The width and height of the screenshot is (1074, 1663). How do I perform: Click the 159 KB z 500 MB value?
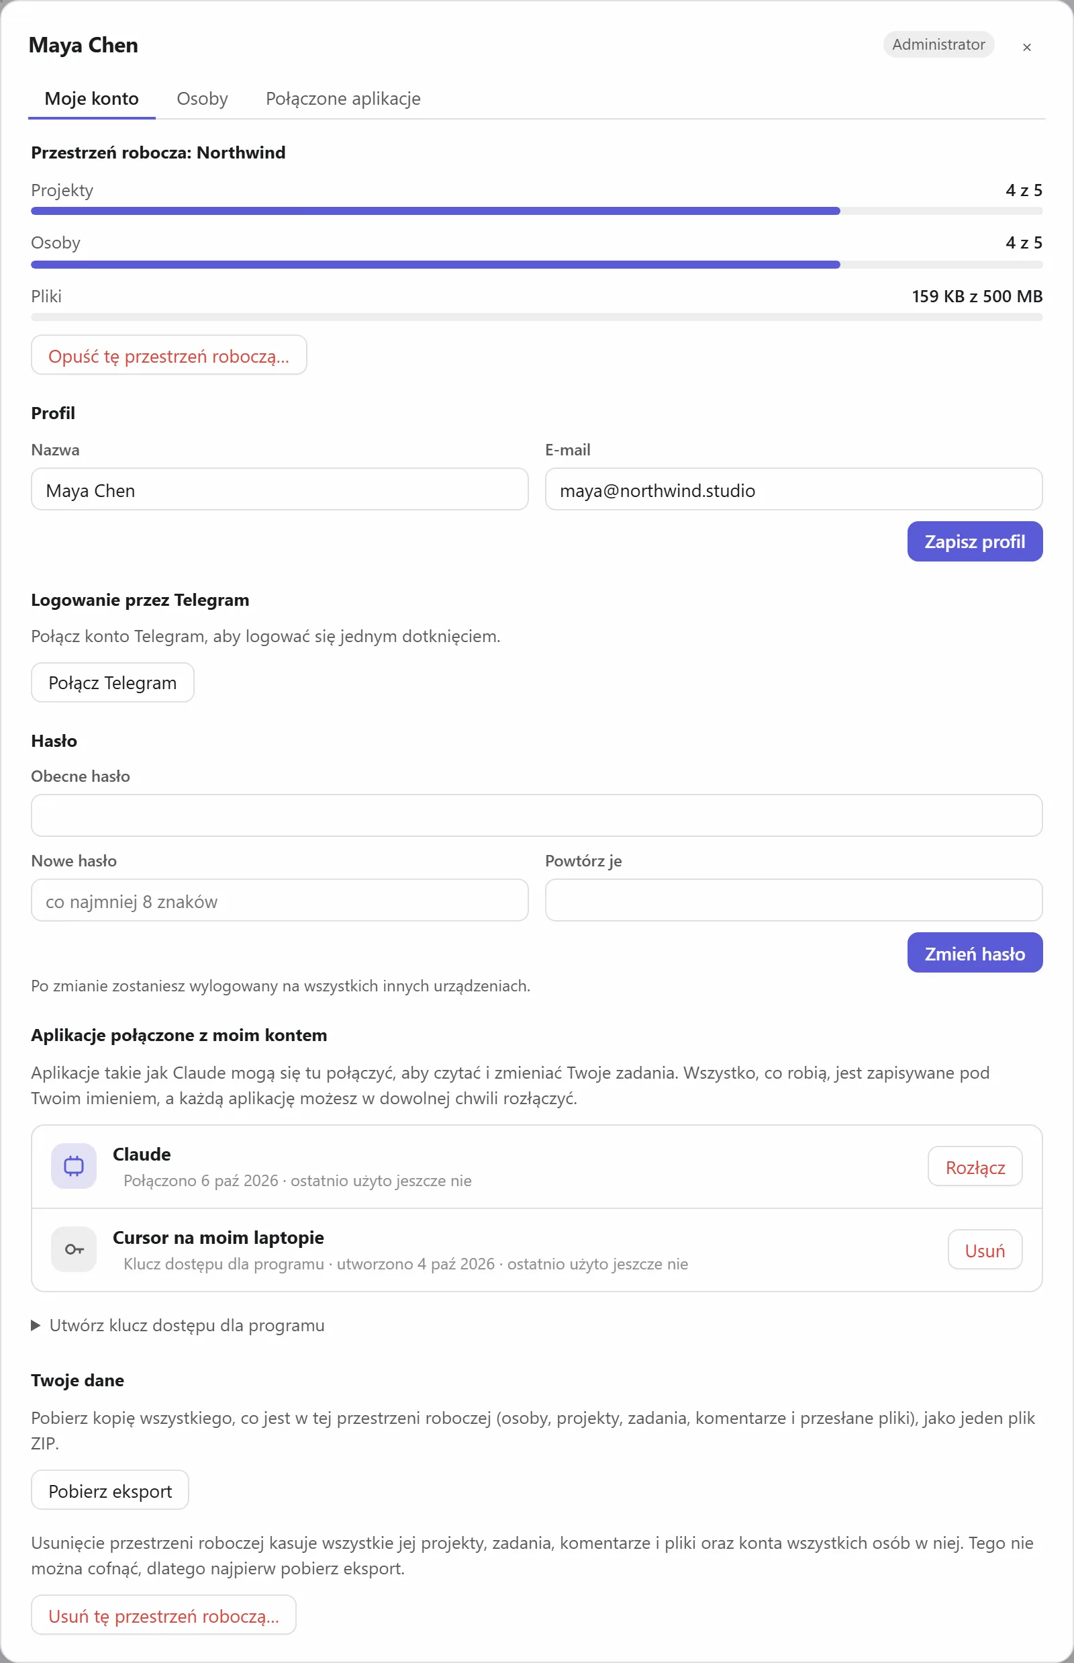977,296
